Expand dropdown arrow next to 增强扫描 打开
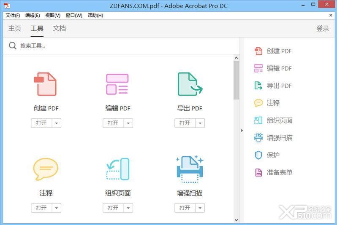337x225 pixels. (x=200, y=208)
